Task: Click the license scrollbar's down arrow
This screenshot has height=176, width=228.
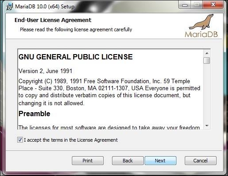Action: (207, 126)
